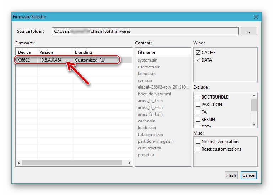
Task: Click the Cancel button
Action: tap(248, 175)
